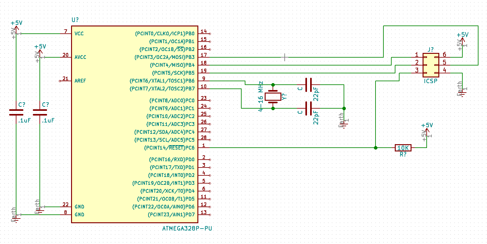Select the AREF pin 21 endpoint
This screenshot has height=244, width=487.
pos(60,81)
